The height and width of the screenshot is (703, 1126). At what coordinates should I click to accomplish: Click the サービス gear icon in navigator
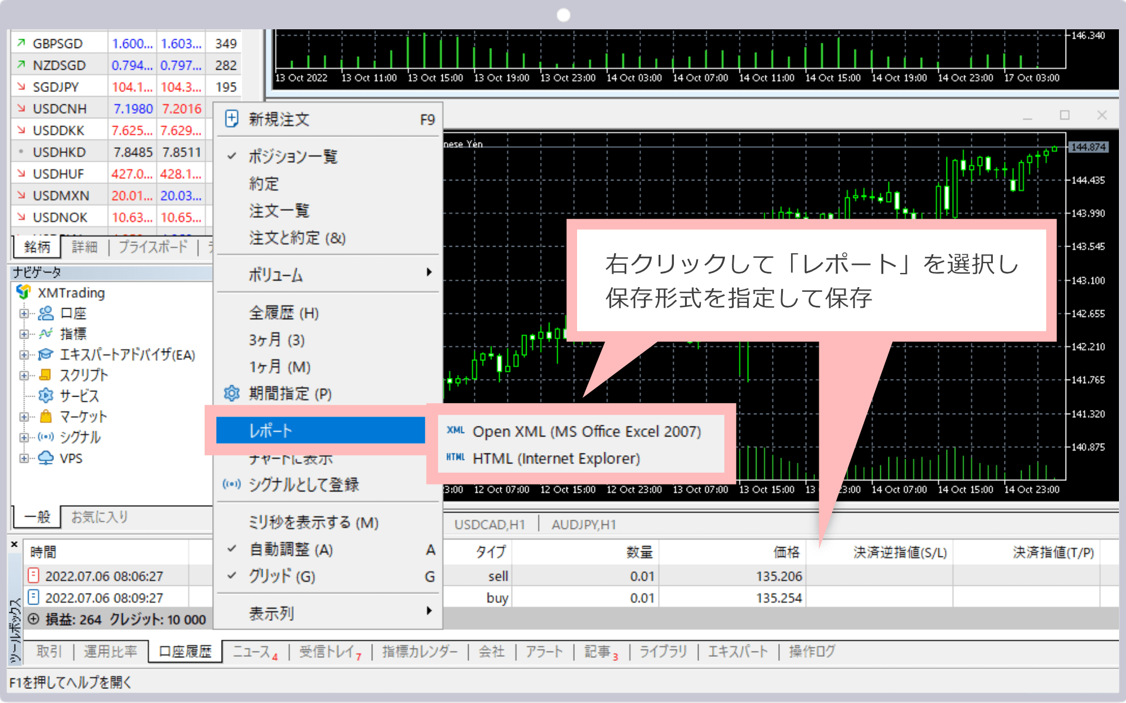[x=46, y=395]
